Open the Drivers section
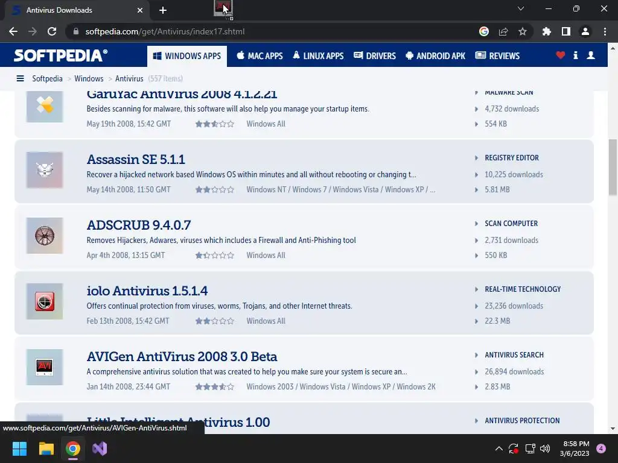 (x=375, y=56)
